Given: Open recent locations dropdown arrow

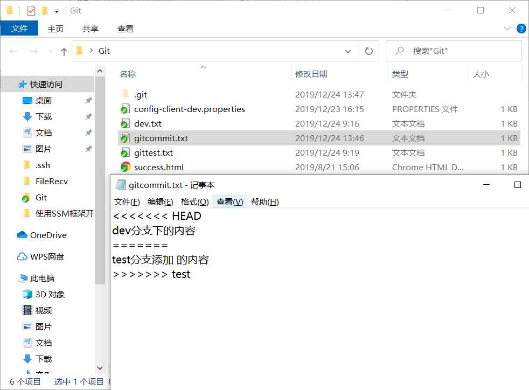Looking at the screenshot, I should pos(50,51).
